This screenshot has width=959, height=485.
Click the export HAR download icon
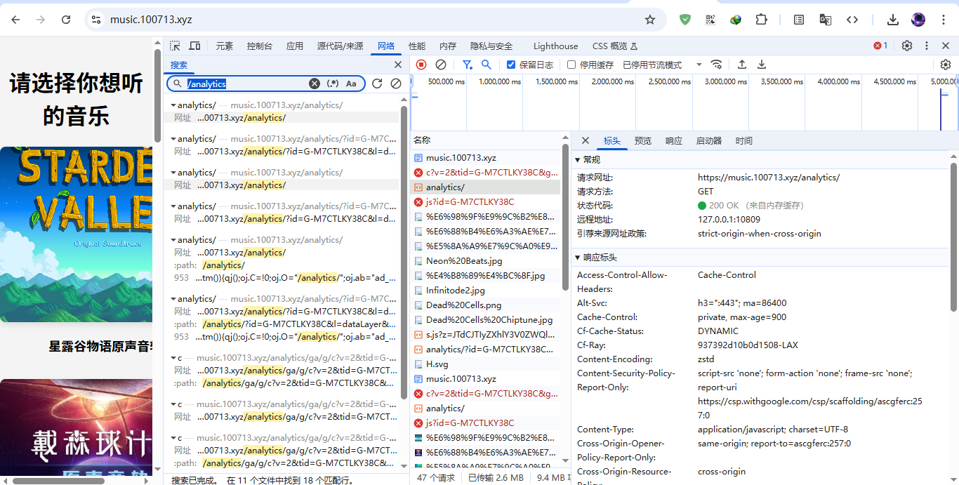pos(761,65)
